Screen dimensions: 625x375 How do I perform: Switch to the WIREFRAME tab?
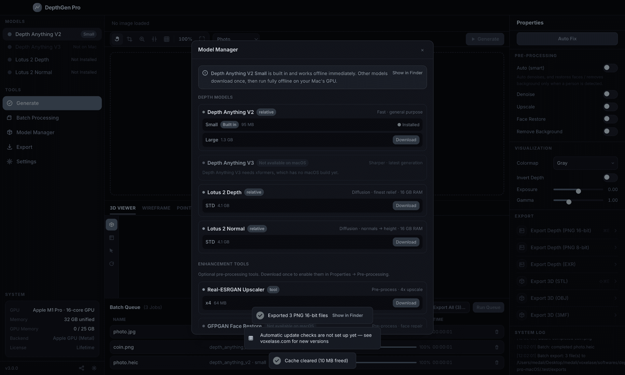click(156, 208)
